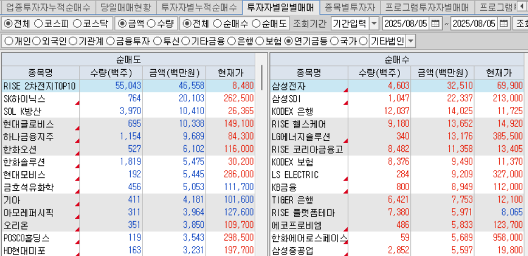Open calendar picker for end date

click(503, 24)
